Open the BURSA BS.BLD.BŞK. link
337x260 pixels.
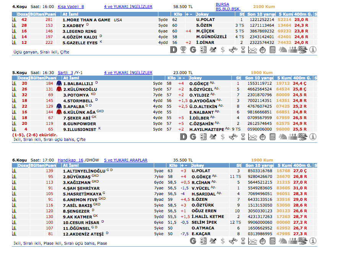click(228, 6)
